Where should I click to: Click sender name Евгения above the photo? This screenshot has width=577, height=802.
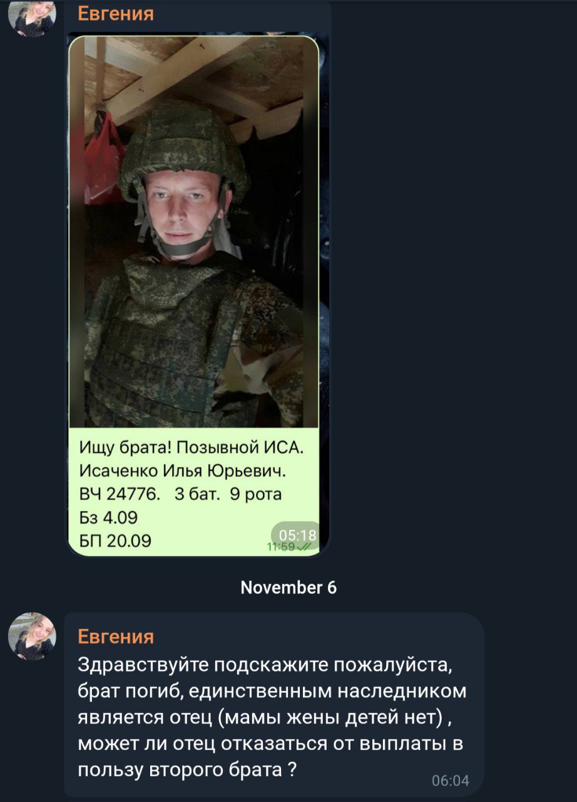point(115,13)
